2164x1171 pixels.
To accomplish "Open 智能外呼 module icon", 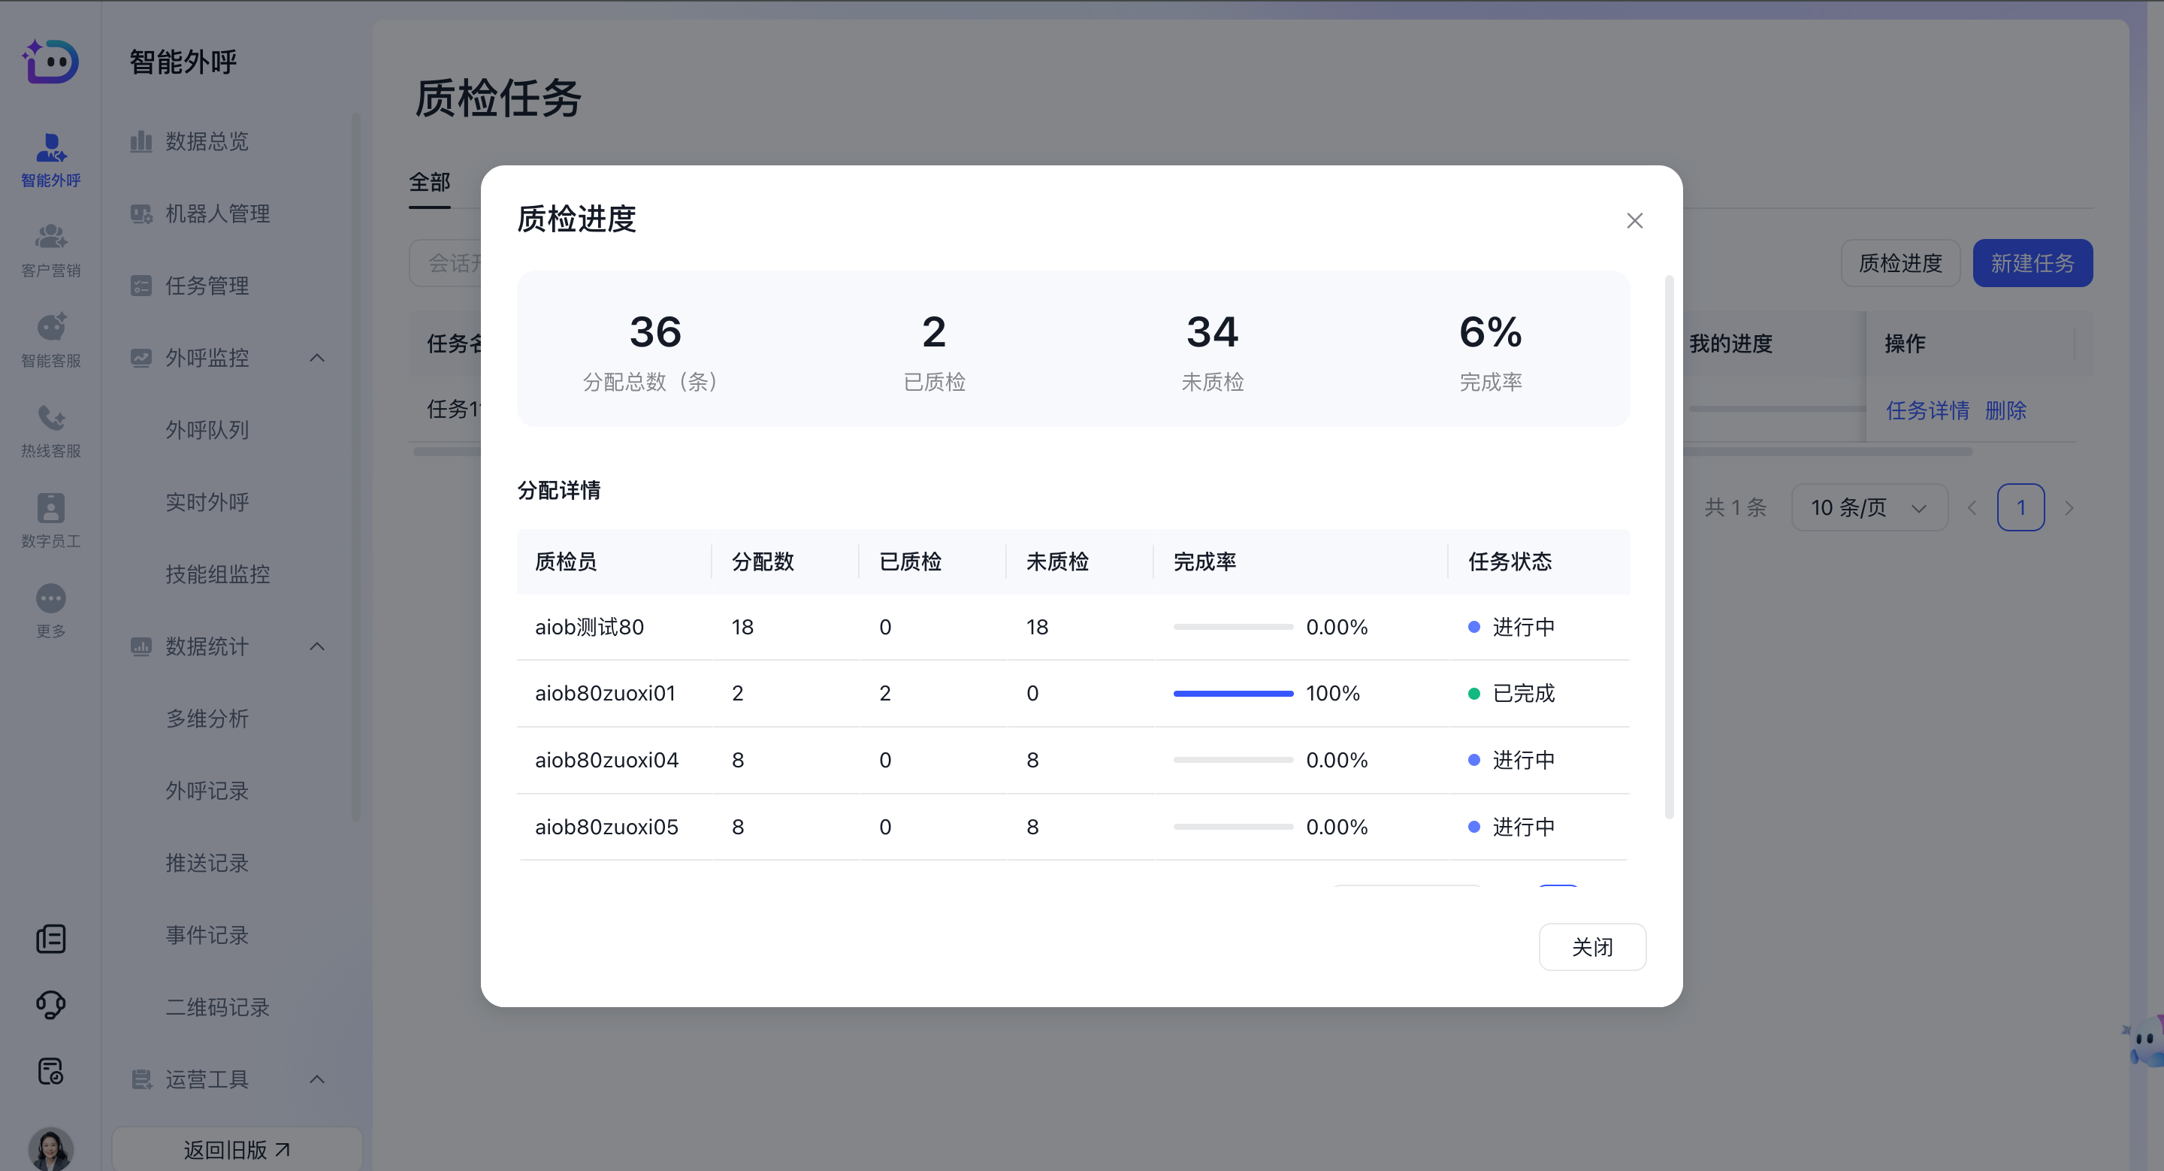I will 50,159.
